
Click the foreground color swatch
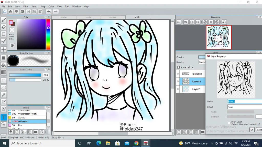[11, 22]
